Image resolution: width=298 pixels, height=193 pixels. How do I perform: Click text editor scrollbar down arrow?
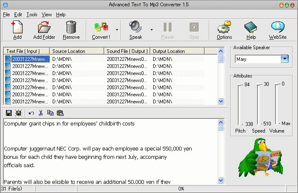tap(221, 180)
